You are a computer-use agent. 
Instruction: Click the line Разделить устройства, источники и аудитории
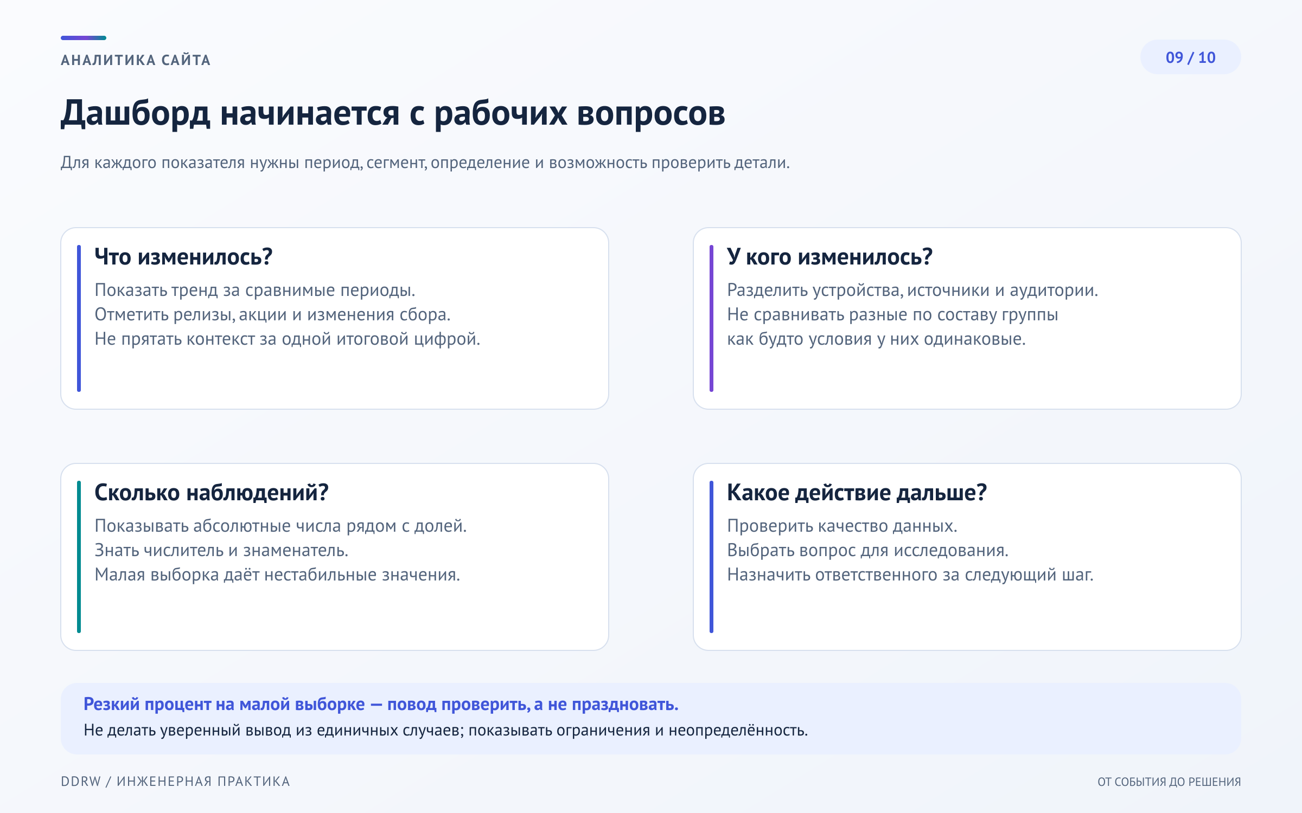(912, 291)
